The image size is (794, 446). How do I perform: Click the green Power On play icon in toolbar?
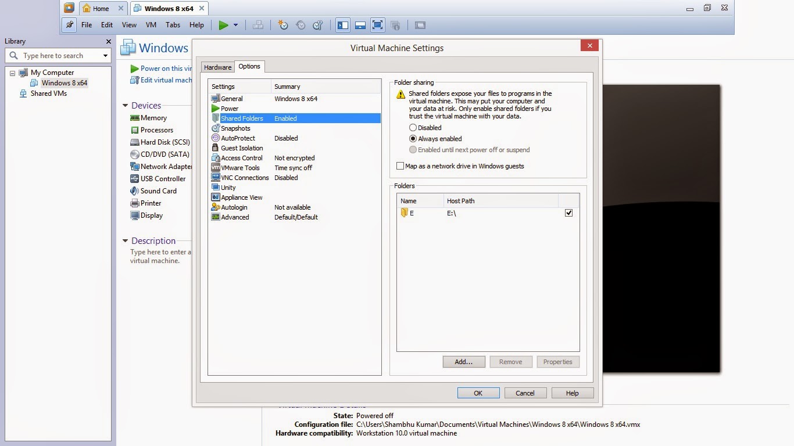pyautogui.click(x=224, y=25)
